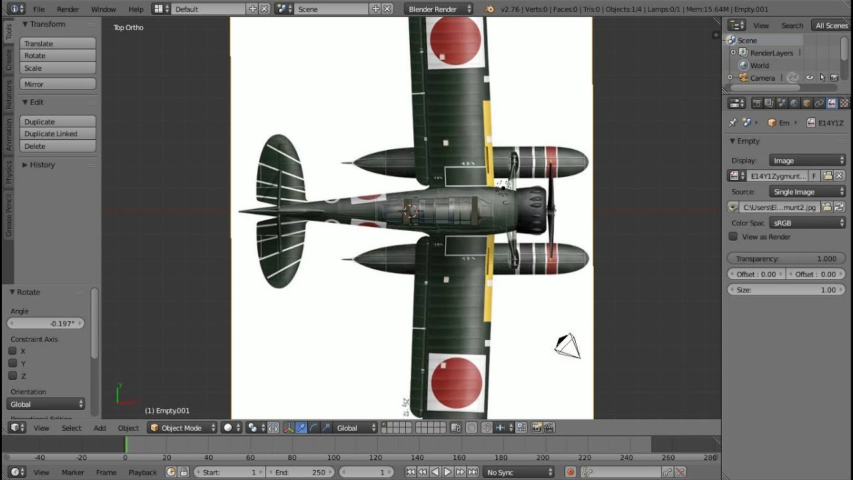Enable the View as Render checkbox
The width and height of the screenshot is (853, 480).
point(733,237)
